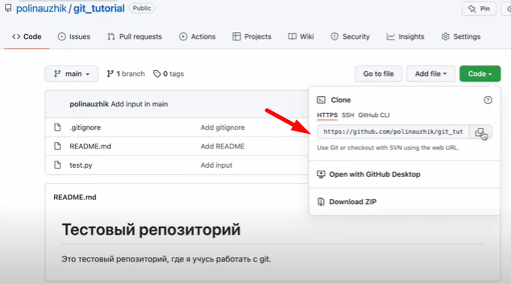Click the clone URL input field

(392, 132)
